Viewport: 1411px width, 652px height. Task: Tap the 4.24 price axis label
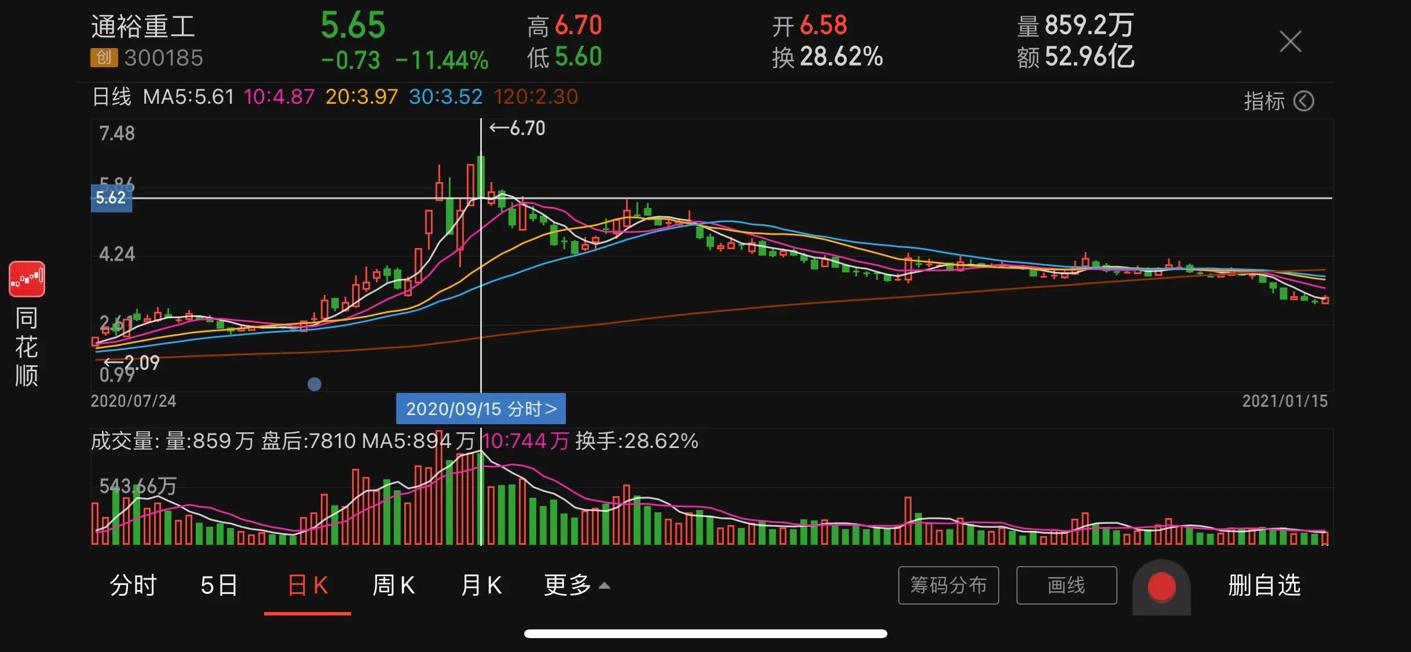click(x=117, y=254)
